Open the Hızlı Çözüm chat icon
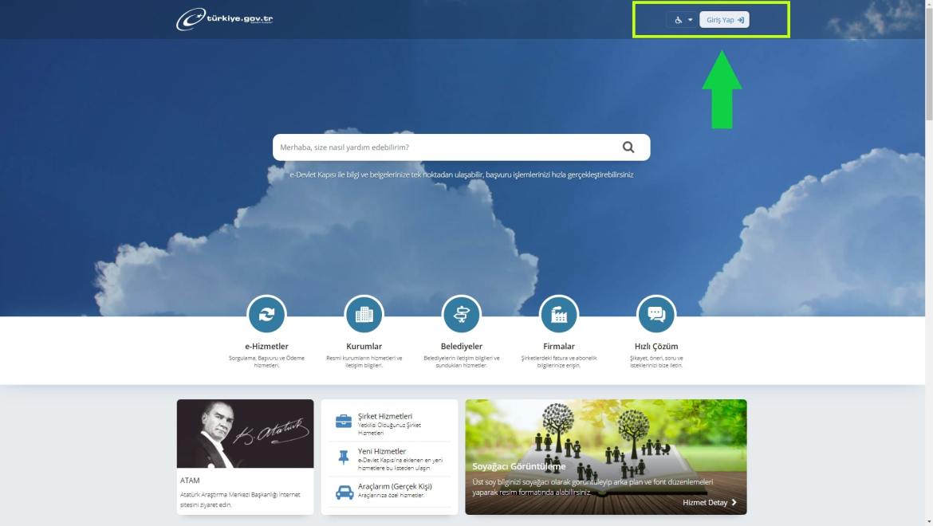Image resolution: width=933 pixels, height=526 pixels. [656, 315]
